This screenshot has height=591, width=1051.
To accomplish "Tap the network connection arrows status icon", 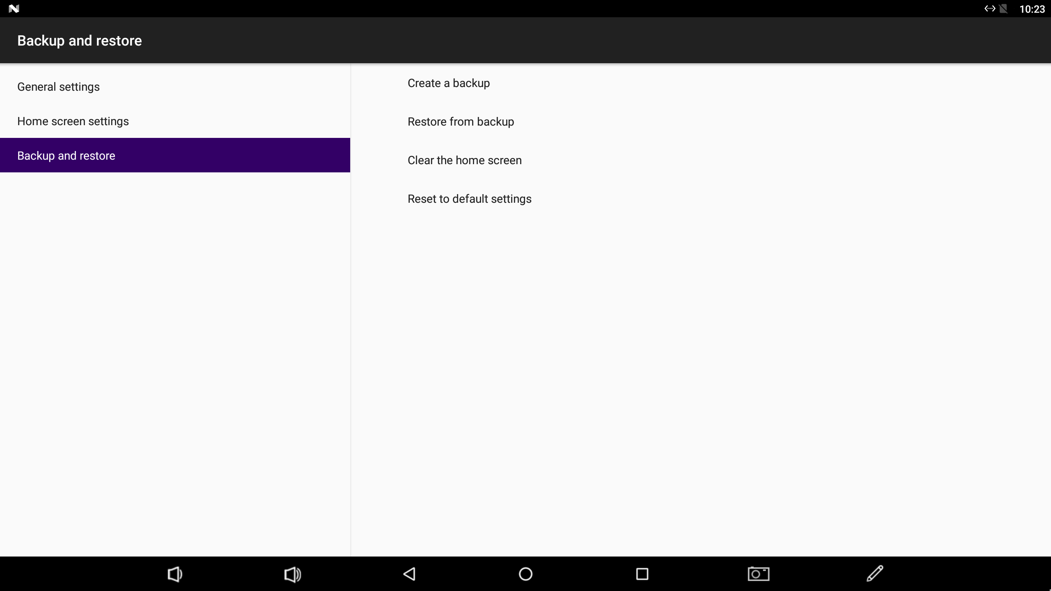I will [x=989, y=9].
